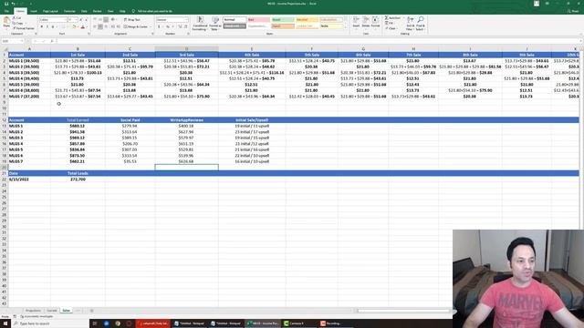The width and height of the screenshot is (584, 328).
Task: Switch to the Review ribbon tab
Action: tap(98, 11)
